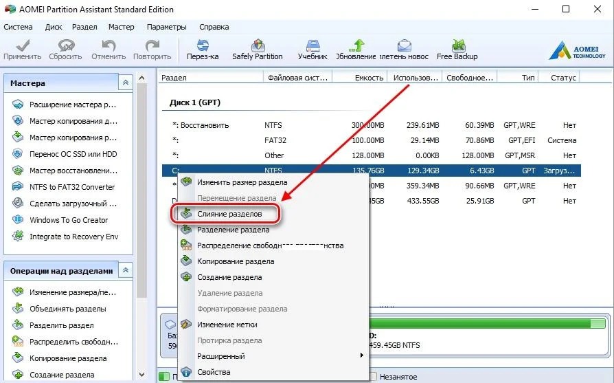Sort by the 'Использов…' column header
614x383 pixels.
pyautogui.click(x=415, y=78)
